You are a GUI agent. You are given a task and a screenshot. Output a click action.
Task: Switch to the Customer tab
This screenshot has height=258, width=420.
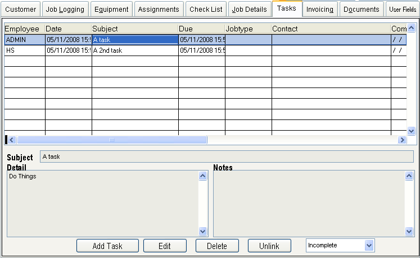(x=21, y=9)
